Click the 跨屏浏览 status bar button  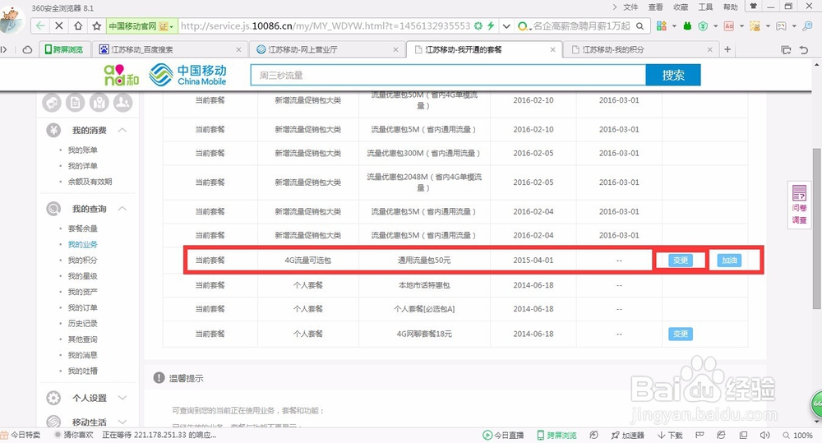[x=556, y=435]
